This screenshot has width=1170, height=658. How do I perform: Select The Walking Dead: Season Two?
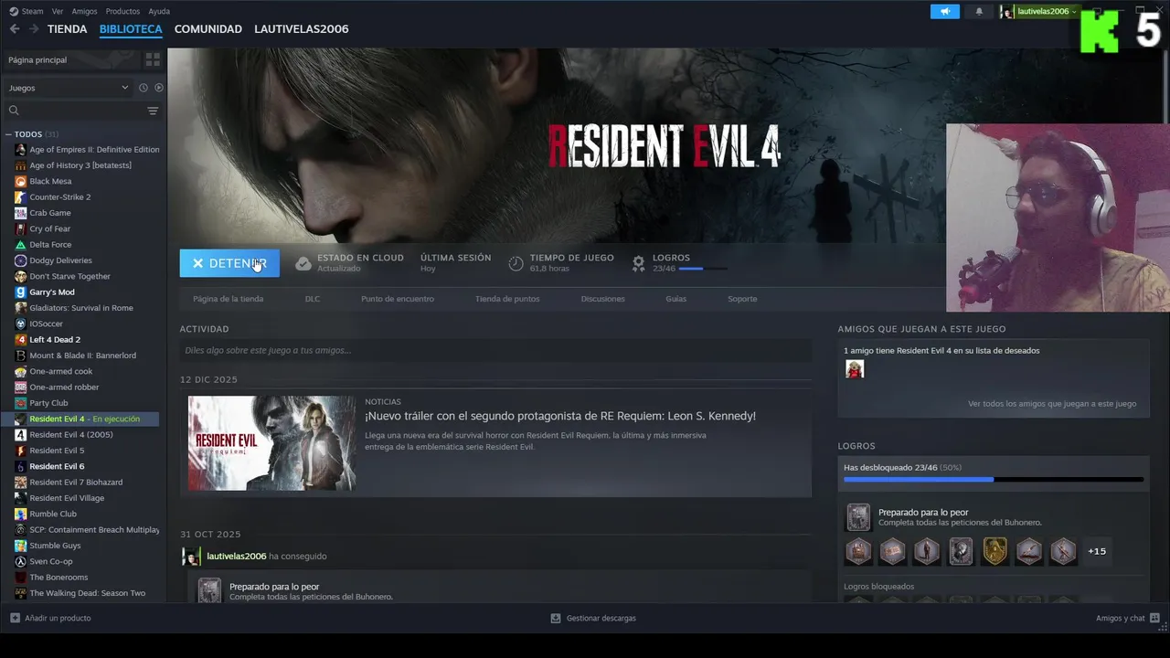pyautogui.click(x=87, y=593)
